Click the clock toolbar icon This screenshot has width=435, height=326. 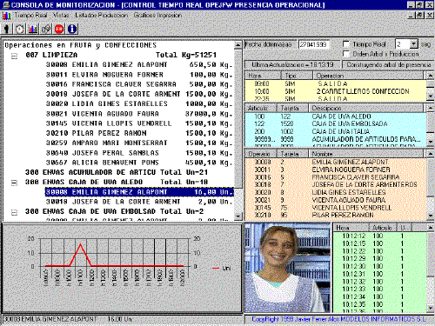pyautogui.click(x=20, y=29)
